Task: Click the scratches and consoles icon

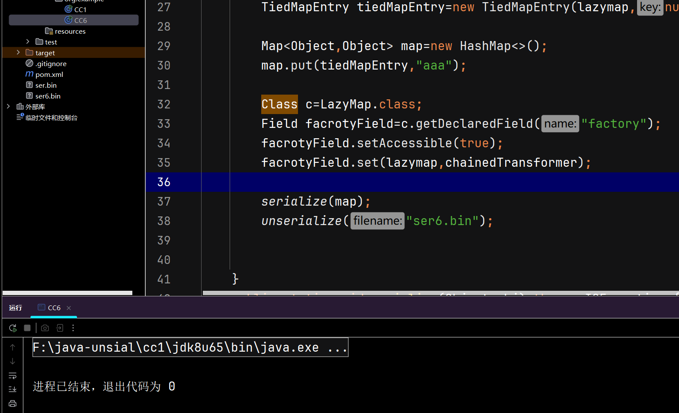Action: coord(20,117)
